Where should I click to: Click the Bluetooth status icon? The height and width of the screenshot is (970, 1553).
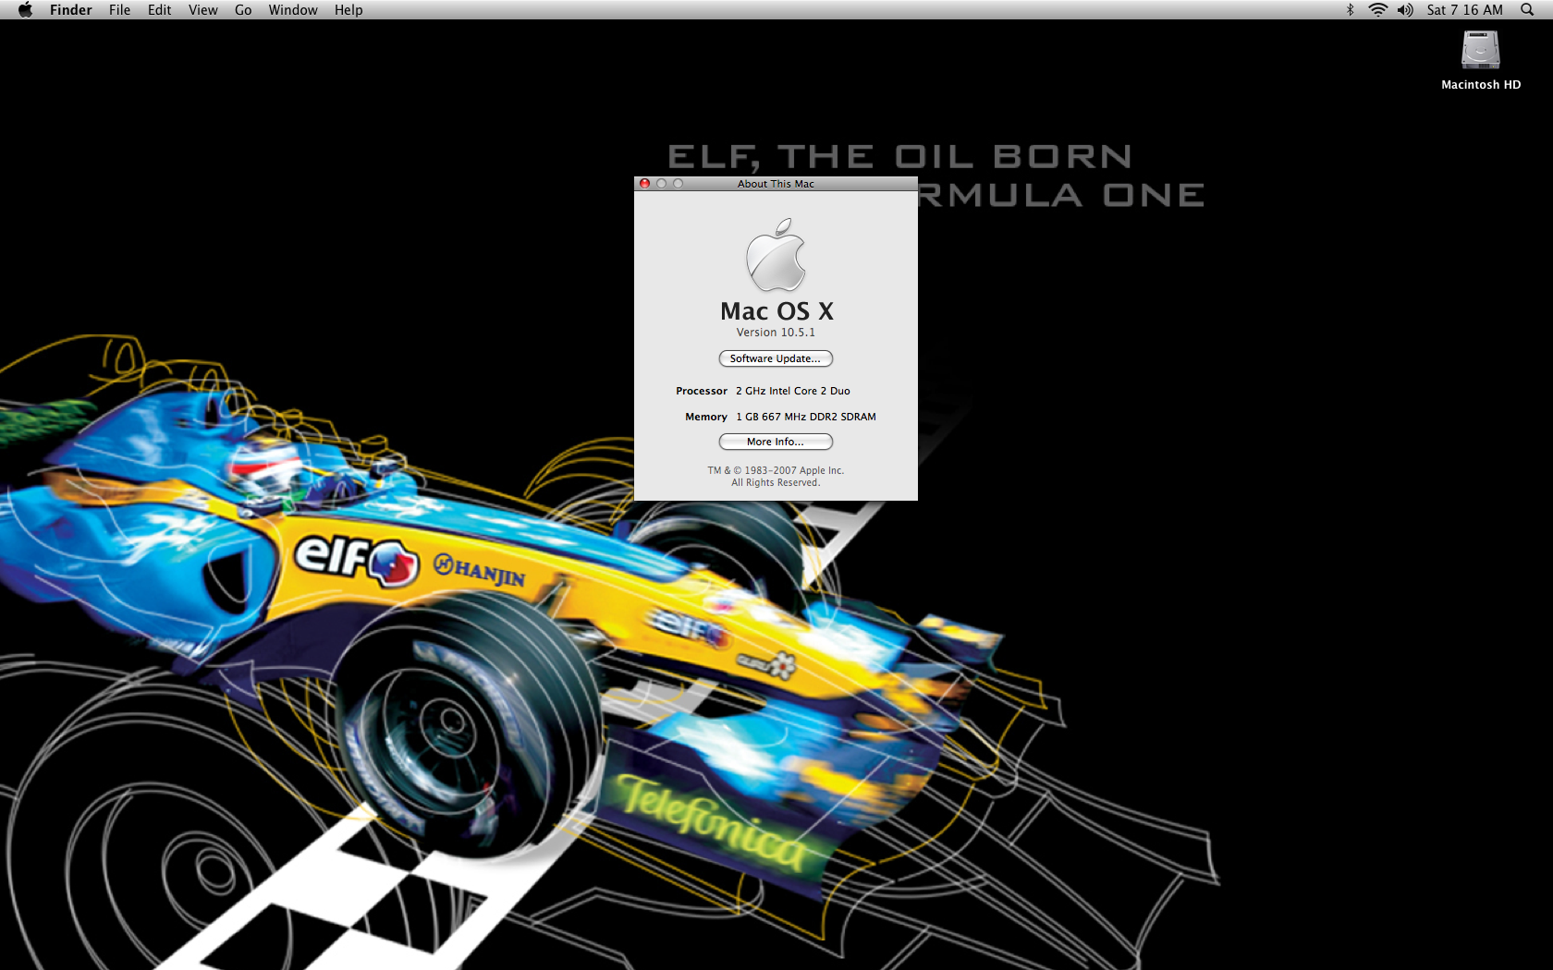[x=1350, y=9]
